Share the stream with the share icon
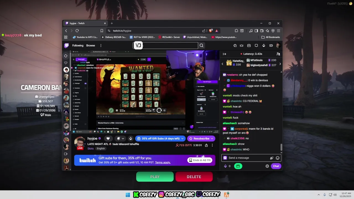Viewport: 354px width, 199px height. 206,145
